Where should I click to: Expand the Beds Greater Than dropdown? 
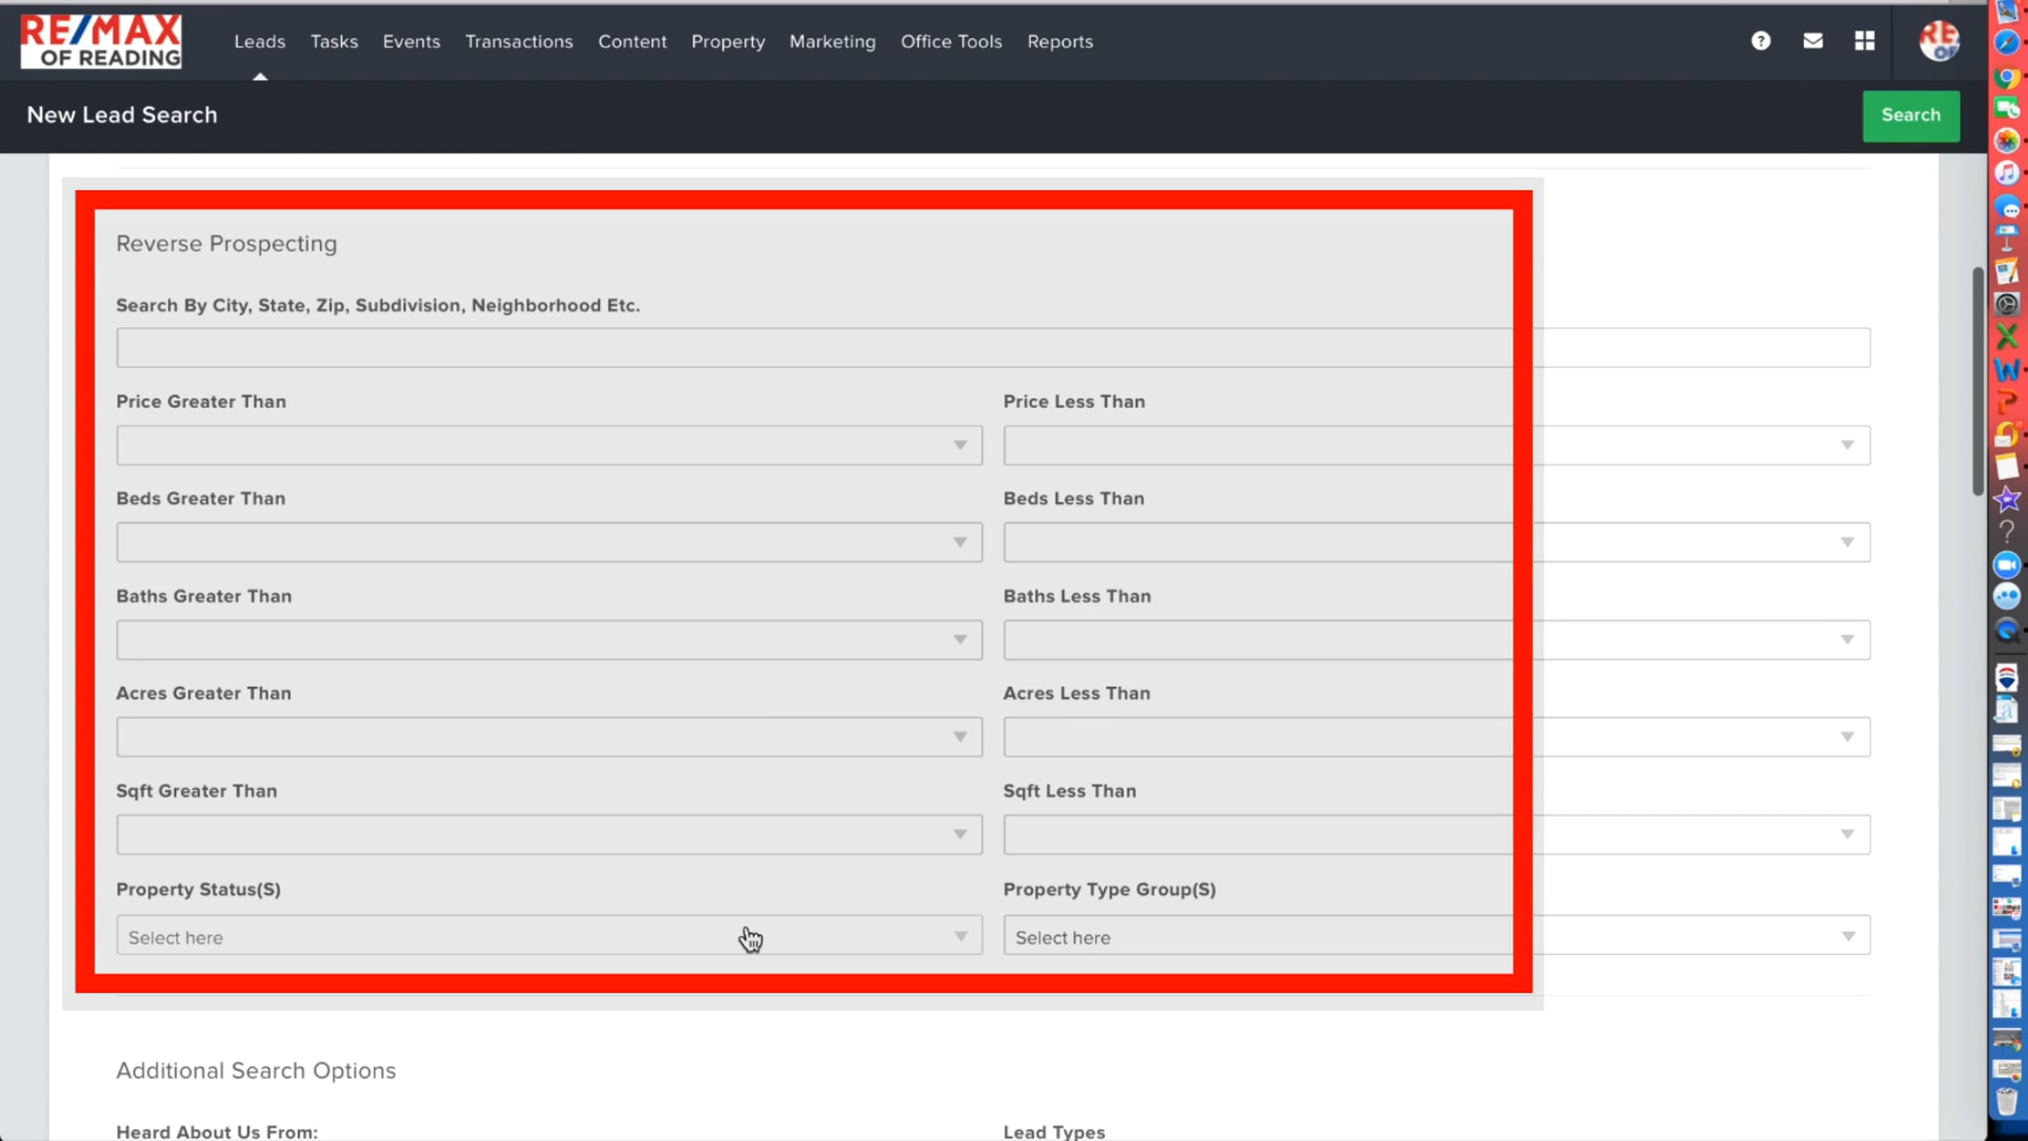coord(548,543)
